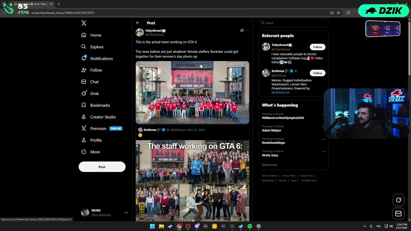Open MORK account menu dots
The height and width of the screenshot is (231, 411).
click(x=126, y=212)
